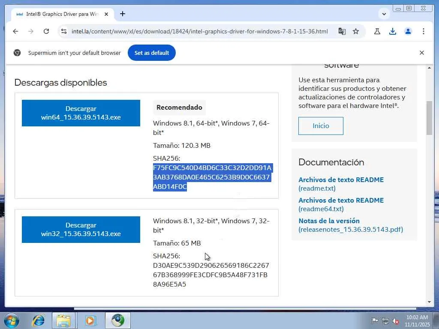
Task: Open the browser profile avatar
Action: click(x=408, y=31)
